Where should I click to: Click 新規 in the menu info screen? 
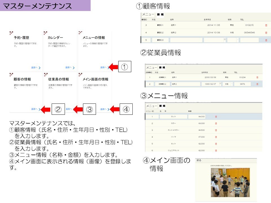162,106
